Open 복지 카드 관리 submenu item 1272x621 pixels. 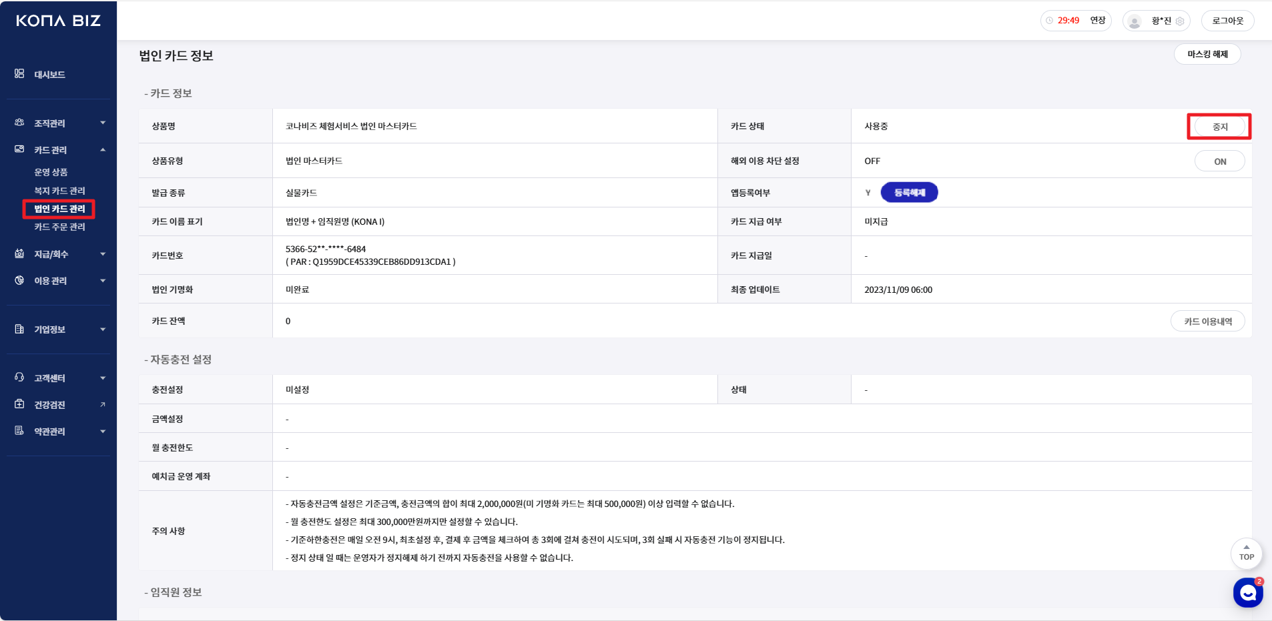click(x=59, y=191)
